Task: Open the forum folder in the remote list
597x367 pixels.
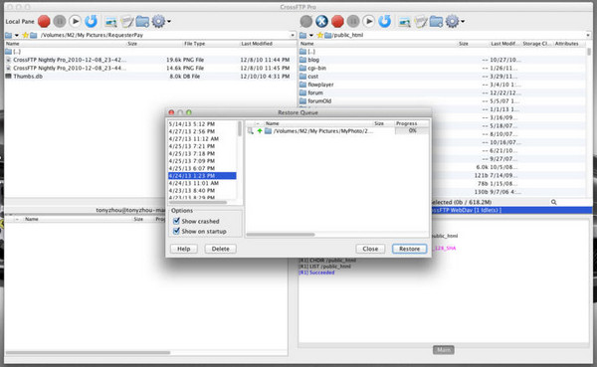Action: pos(315,92)
